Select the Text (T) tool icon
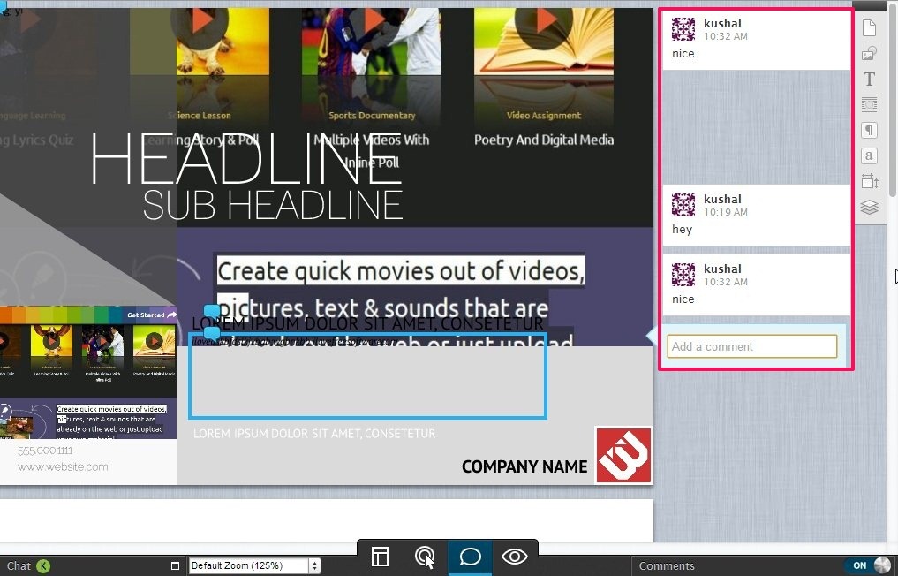 tap(869, 80)
